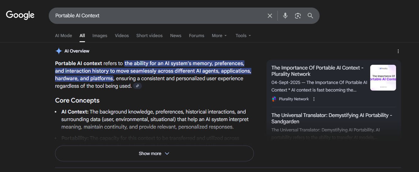Switch to the Images tab
419x172 pixels.
[x=100, y=36]
